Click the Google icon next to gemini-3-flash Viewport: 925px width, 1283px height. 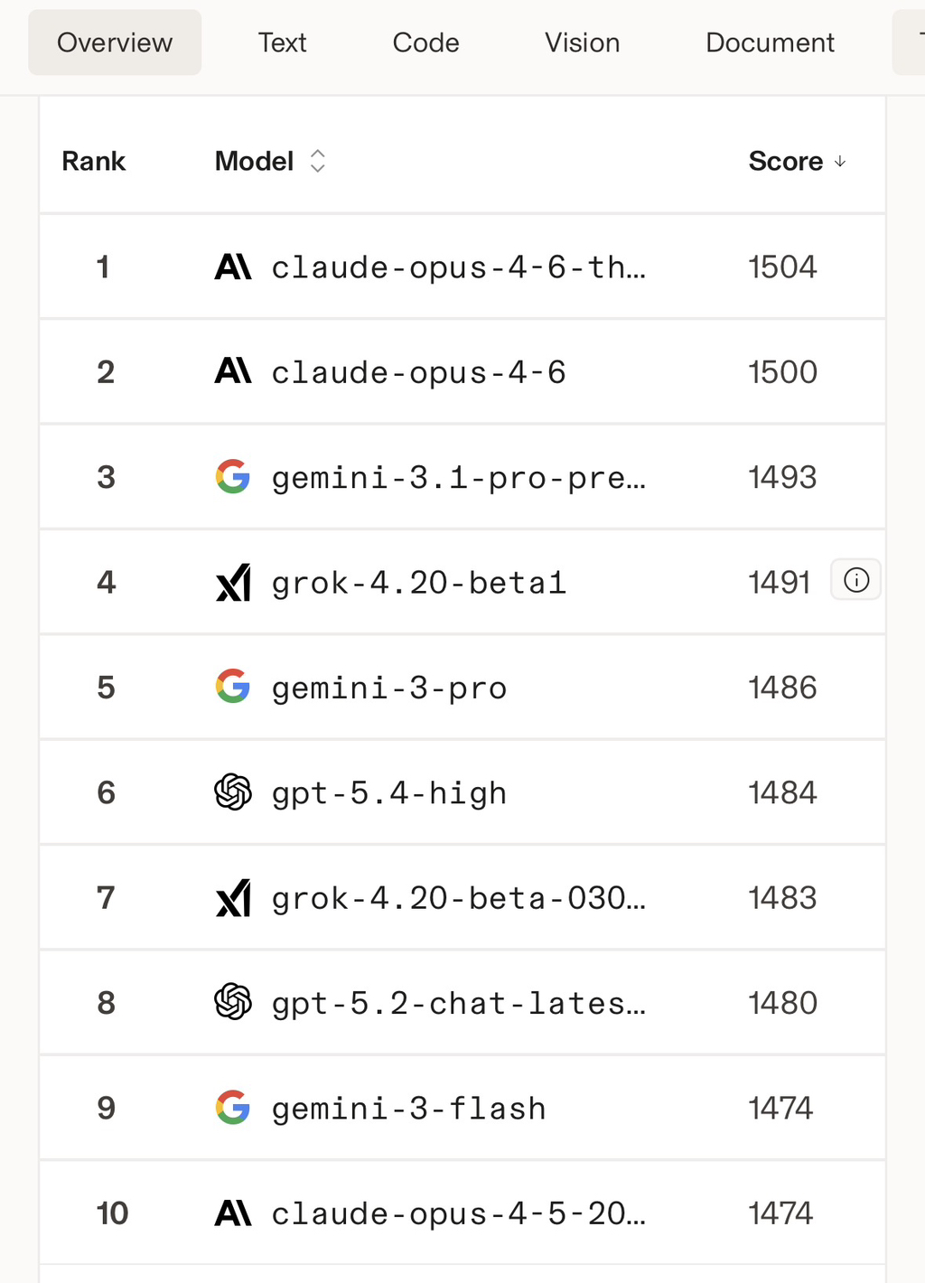click(233, 1108)
